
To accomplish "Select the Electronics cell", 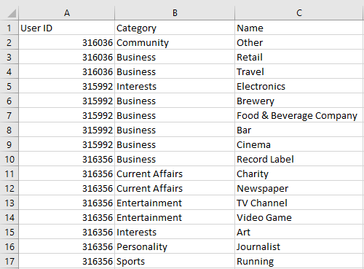I will [299, 86].
